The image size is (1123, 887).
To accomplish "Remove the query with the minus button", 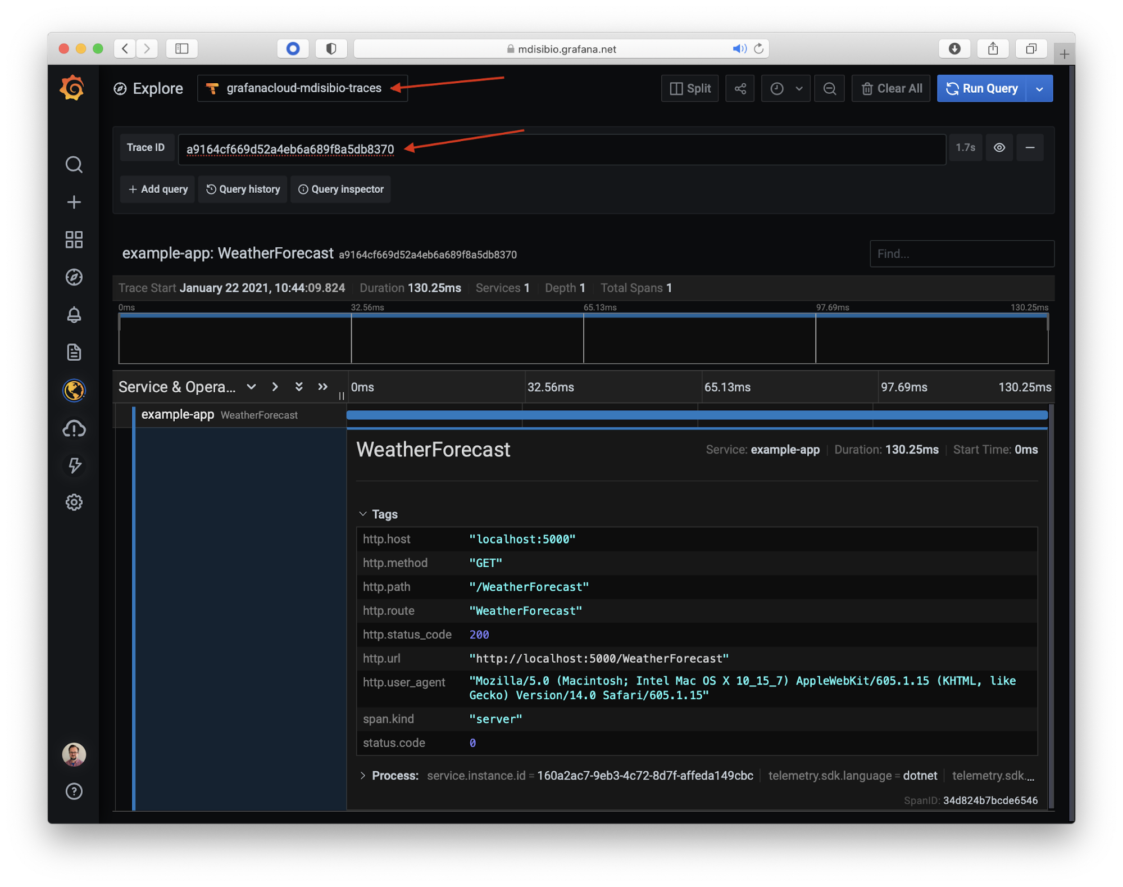I will [x=1030, y=147].
